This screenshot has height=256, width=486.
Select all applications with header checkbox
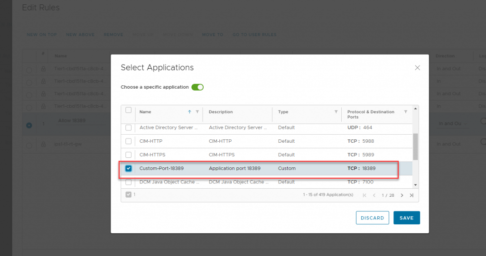(129, 110)
